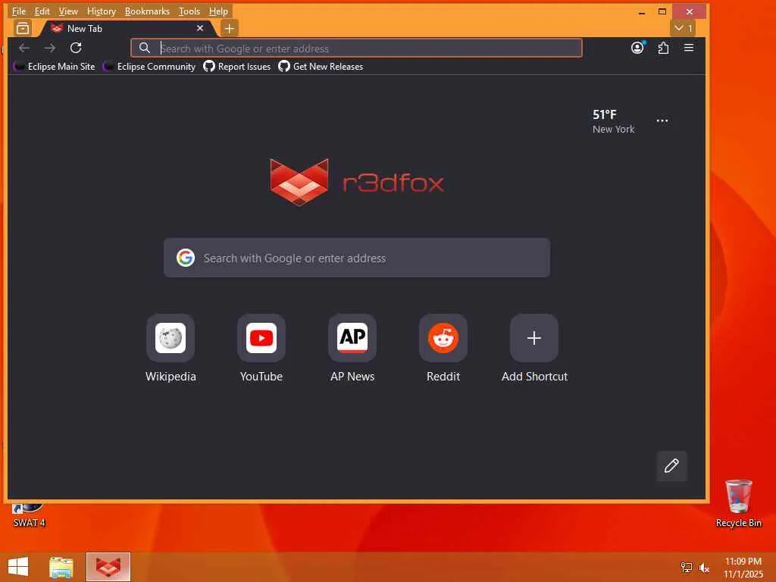Image resolution: width=776 pixels, height=582 pixels.
Task: Open Get New Releases bookmark
Action: (x=321, y=67)
